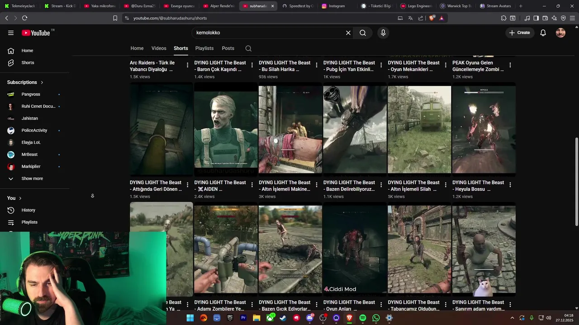Screen dimensions: 579x325
Task: Clear the search box with the X
Action: pos(348,32)
